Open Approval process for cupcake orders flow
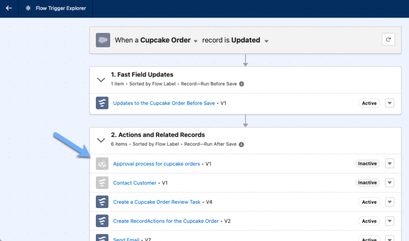 [x=156, y=164]
